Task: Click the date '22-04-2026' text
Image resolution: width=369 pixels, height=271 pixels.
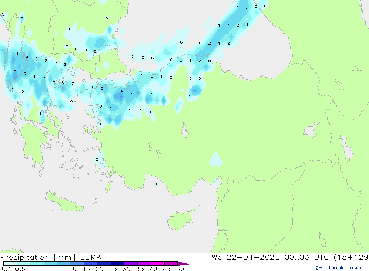Action: (253, 257)
